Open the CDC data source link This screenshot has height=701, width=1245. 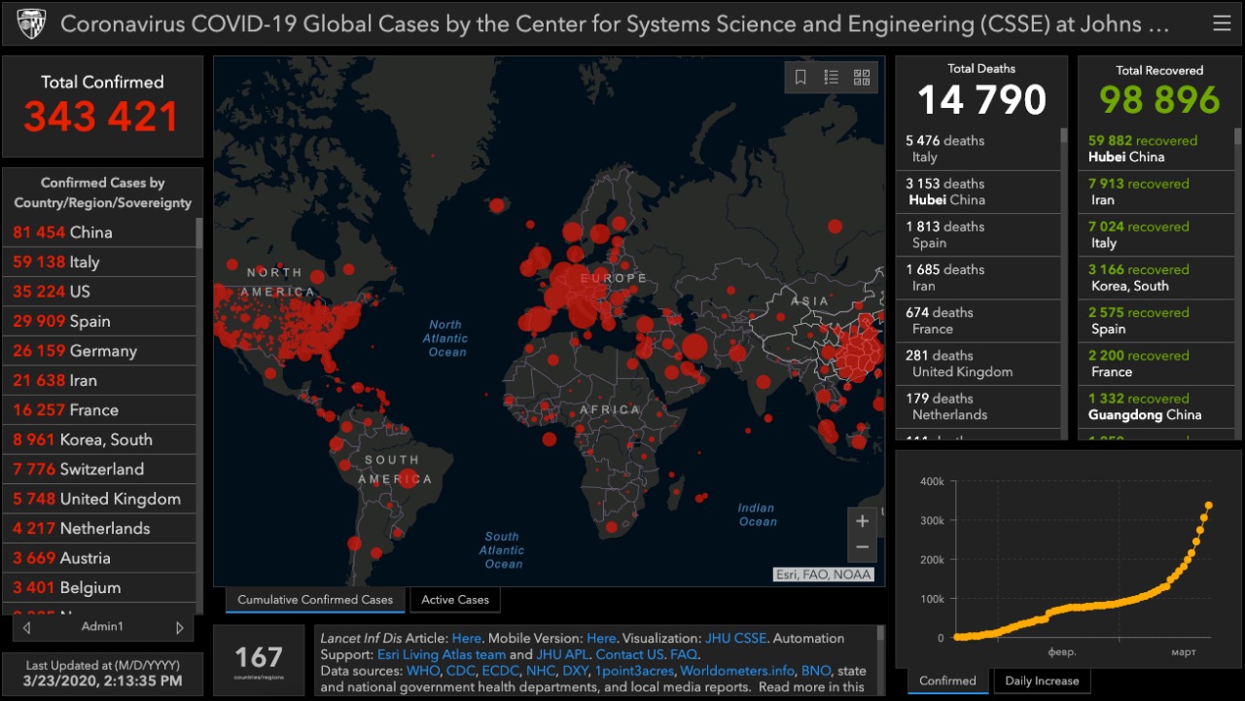(461, 672)
